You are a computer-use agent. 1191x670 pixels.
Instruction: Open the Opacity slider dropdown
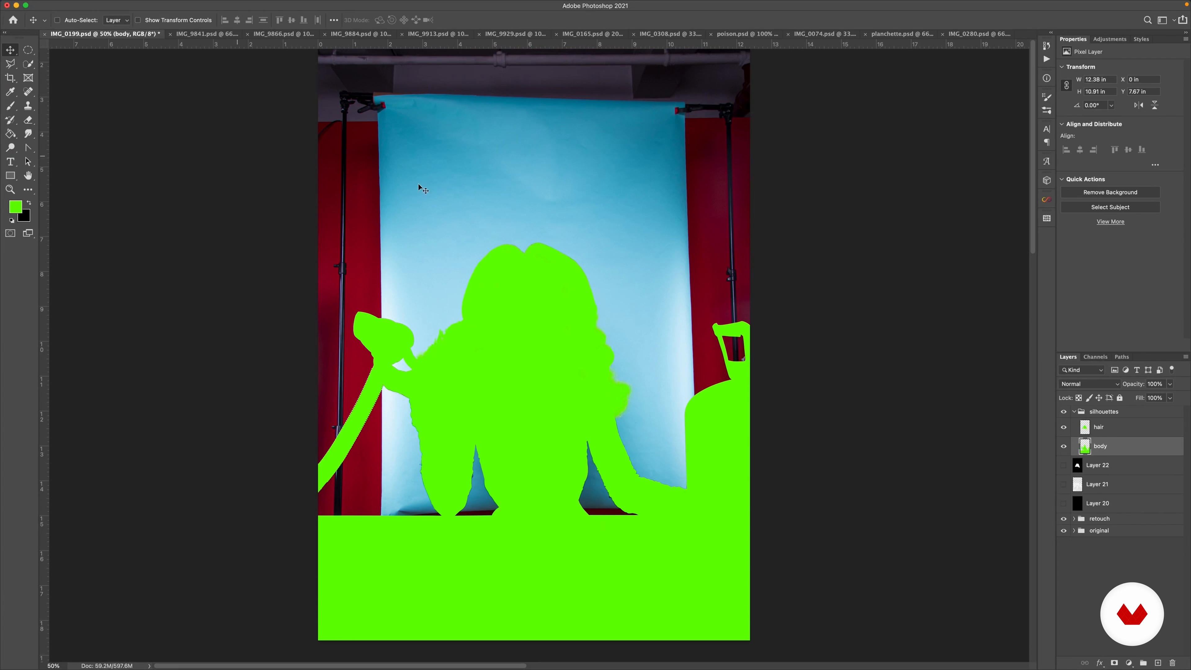click(x=1170, y=384)
